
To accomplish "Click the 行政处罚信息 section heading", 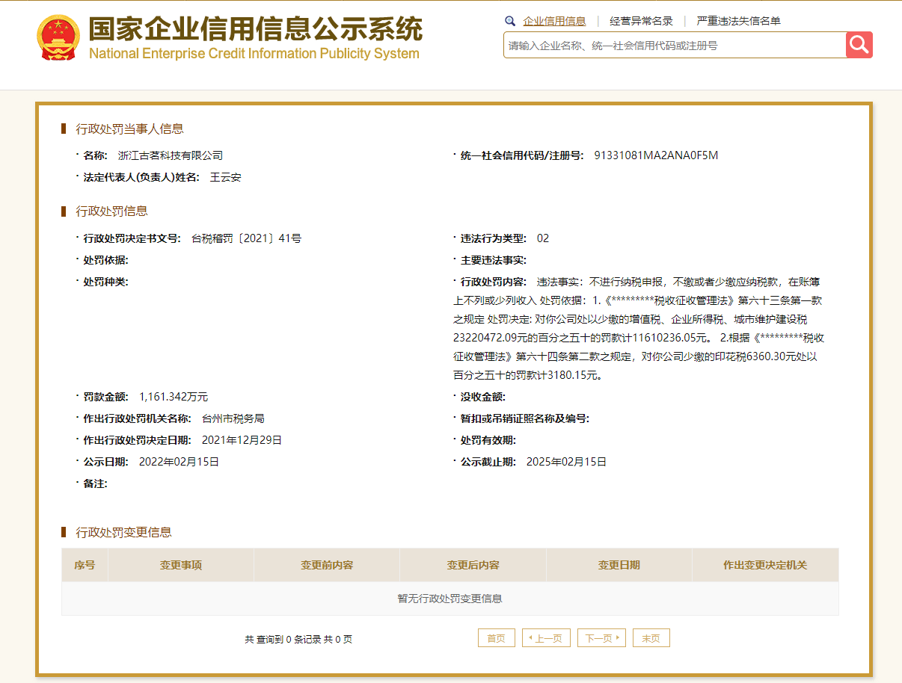I will (112, 211).
